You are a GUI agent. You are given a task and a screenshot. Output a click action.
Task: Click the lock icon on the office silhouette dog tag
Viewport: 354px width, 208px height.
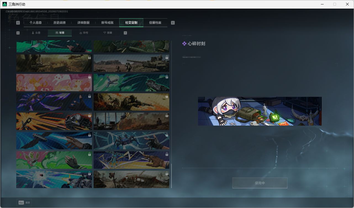167,116
